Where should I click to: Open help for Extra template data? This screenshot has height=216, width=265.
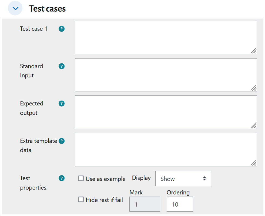[62, 141]
